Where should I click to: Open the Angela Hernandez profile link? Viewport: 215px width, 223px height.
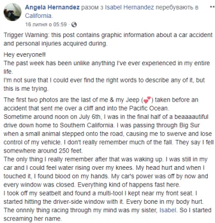click(x=53, y=8)
